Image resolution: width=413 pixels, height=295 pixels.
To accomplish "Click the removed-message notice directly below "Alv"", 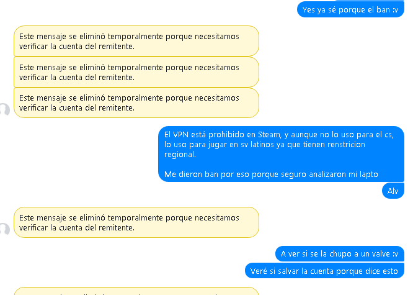I will pos(136,222).
